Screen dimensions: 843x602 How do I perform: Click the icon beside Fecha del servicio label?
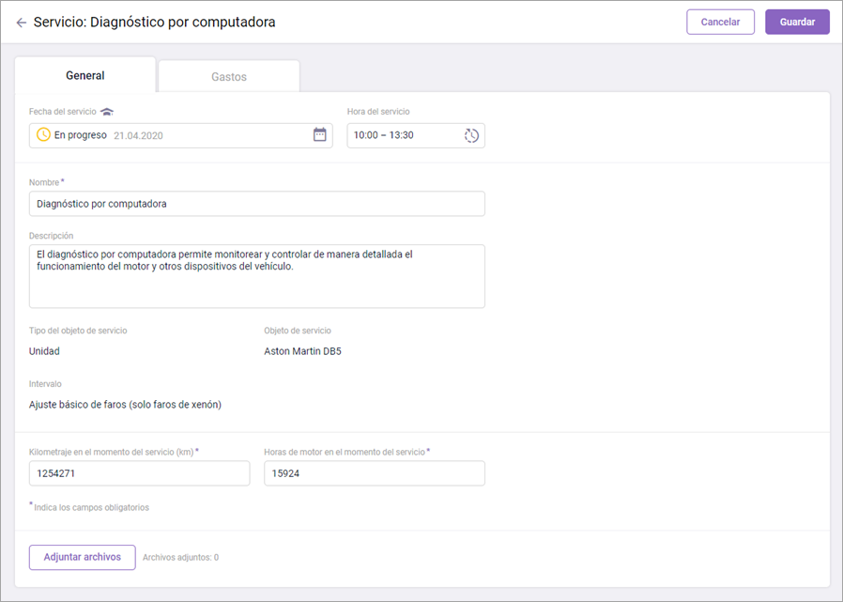point(107,112)
